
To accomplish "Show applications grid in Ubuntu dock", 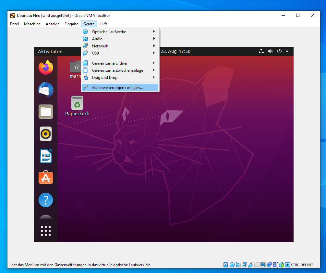I will click(x=46, y=230).
